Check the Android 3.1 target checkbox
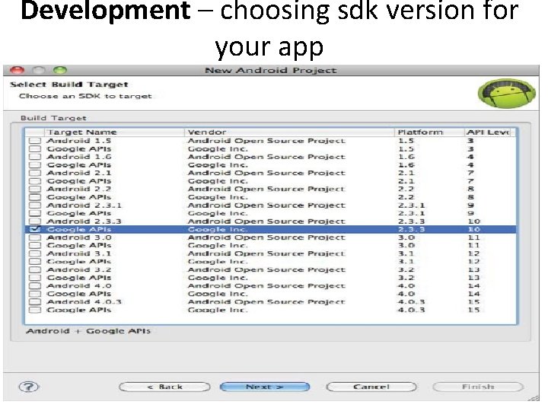The width and height of the screenshot is (548, 411). click(x=35, y=253)
